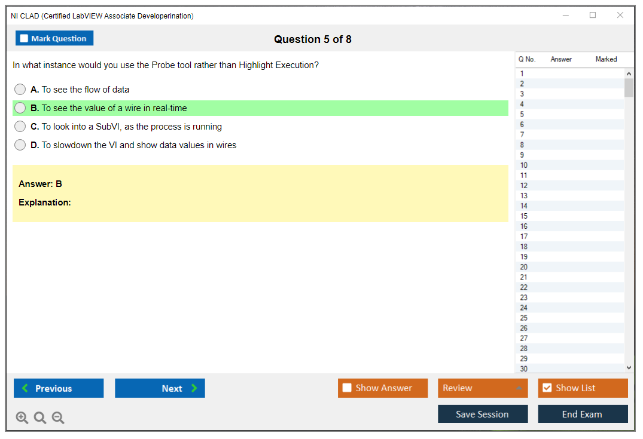The width and height of the screenshot is (643, 439).
Task: Maximize the exam window
Action: click(593, 16)
